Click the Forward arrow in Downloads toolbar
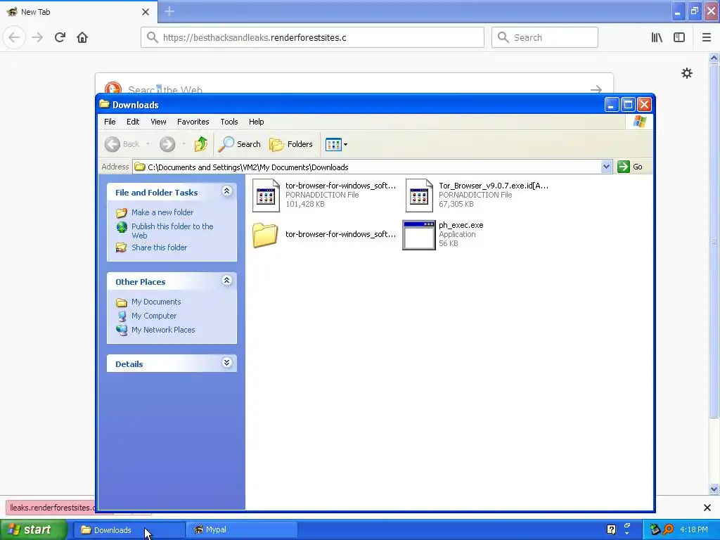The image size is (720, 540). click(x=167, y=144)
